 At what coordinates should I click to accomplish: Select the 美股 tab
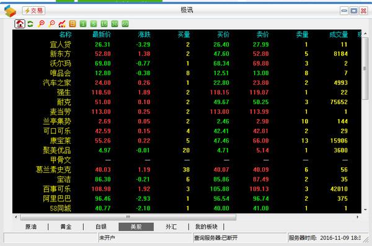[x=136, y=227]
